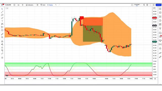The height and width of the screenshot is (91, 162).
Task: Remove drawings with trash icon
Action: pyautogui.click(x=2, y=58)
